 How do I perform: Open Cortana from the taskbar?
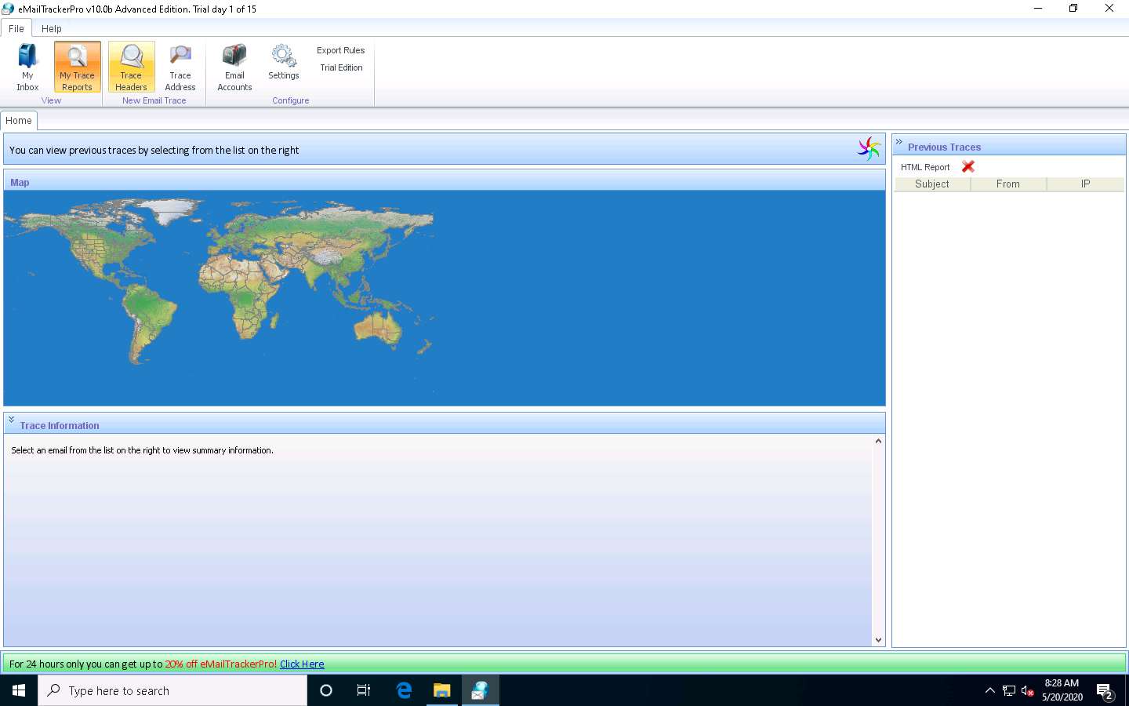326,690
